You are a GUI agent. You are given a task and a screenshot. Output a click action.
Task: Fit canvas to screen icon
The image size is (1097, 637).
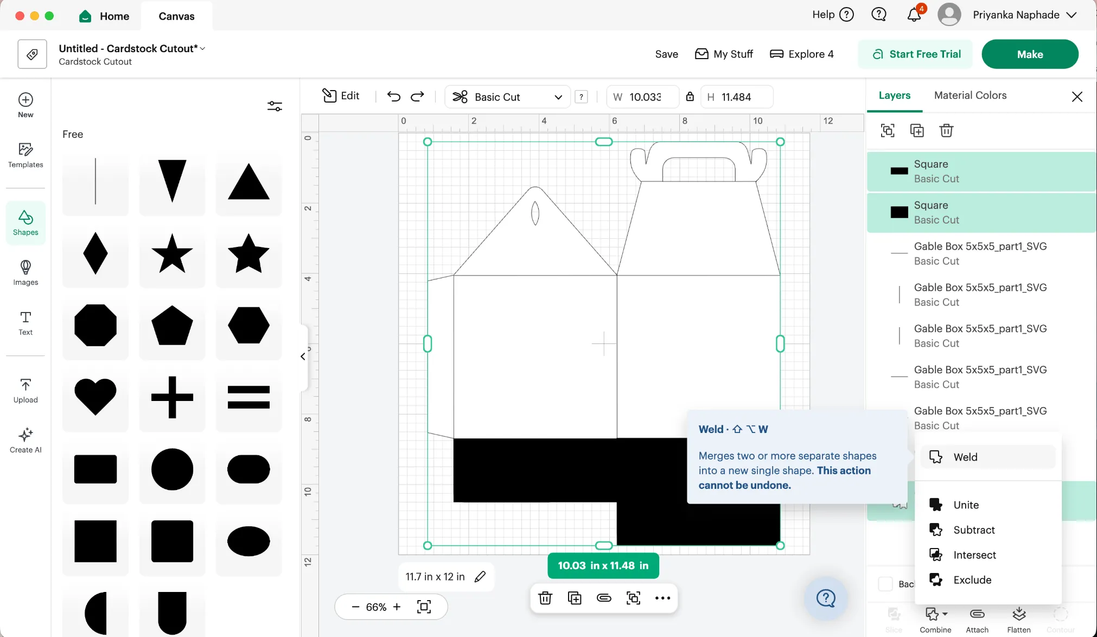click(424, 607)
